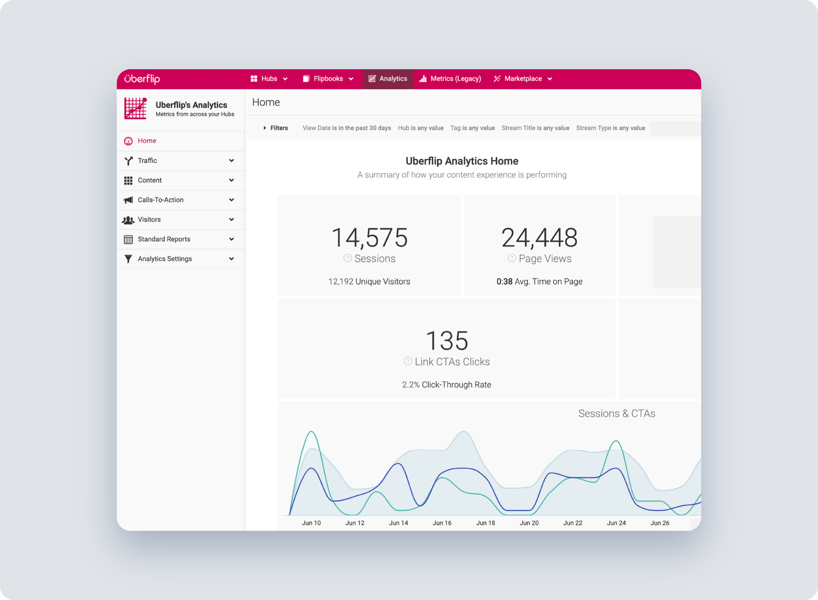Click the Page Views question mark icon
Screen dimensions: 818x600
(x=511, y=258)
